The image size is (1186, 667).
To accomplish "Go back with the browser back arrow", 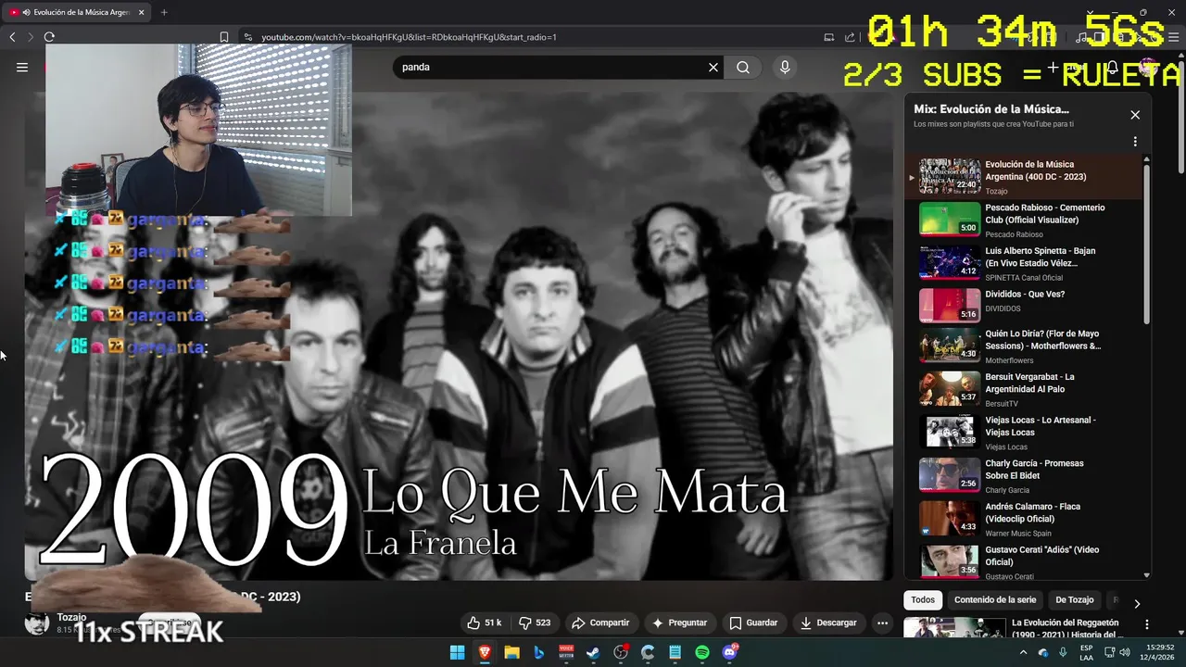I will (12, 37).
